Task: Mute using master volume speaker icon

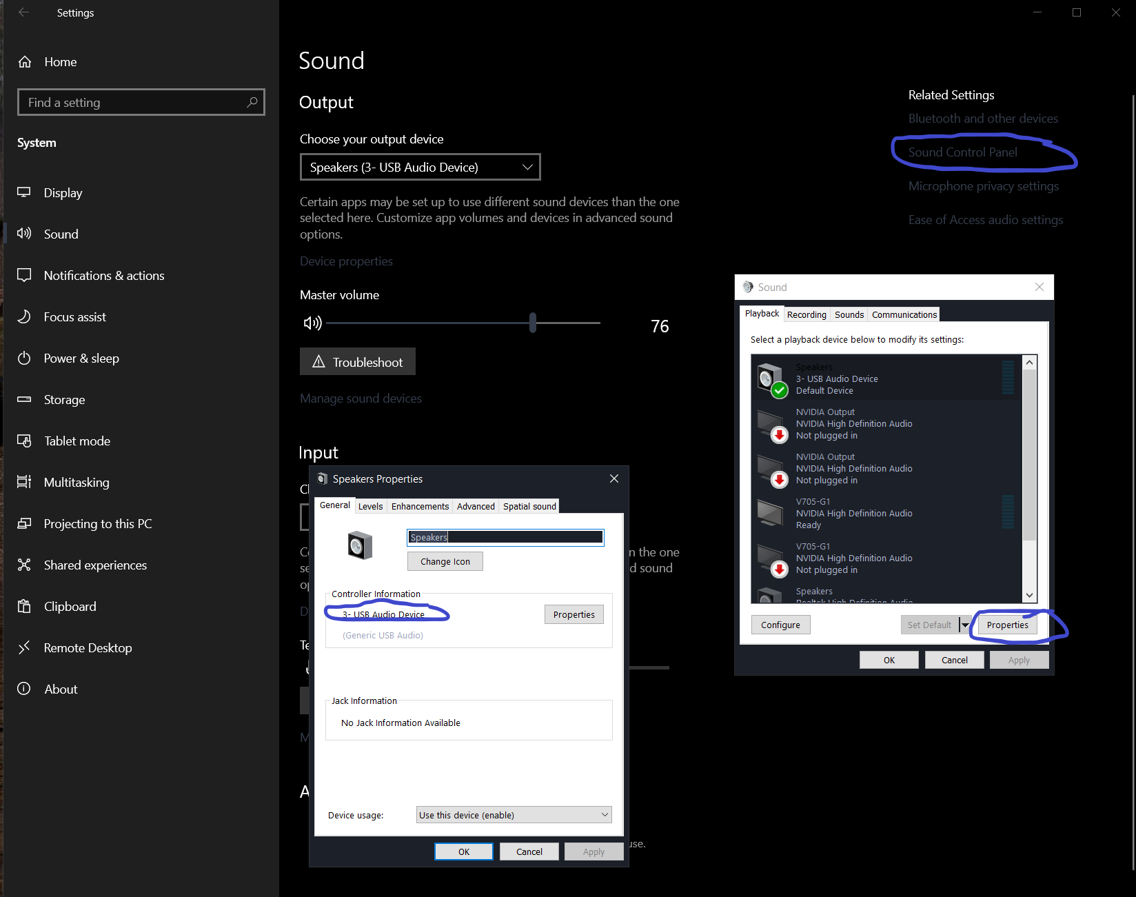Action: (312, 323)
